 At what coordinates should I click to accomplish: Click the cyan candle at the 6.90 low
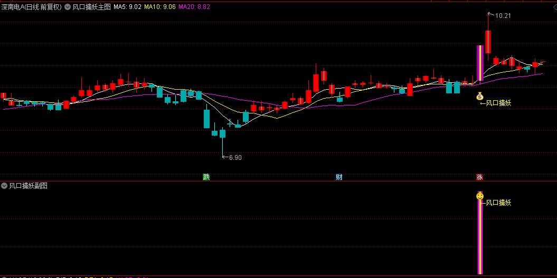(222, 134)
